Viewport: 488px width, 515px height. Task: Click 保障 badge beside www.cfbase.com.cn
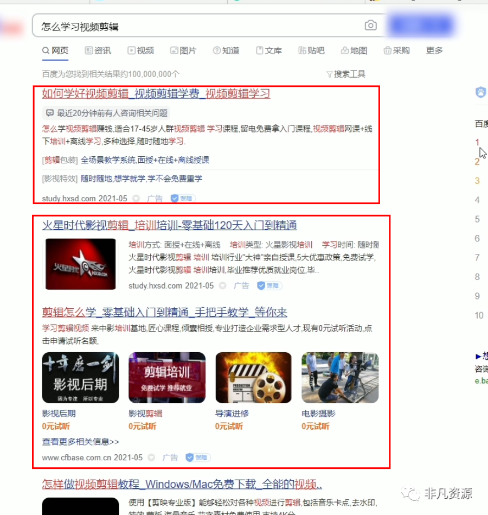(x=198, y=457)
